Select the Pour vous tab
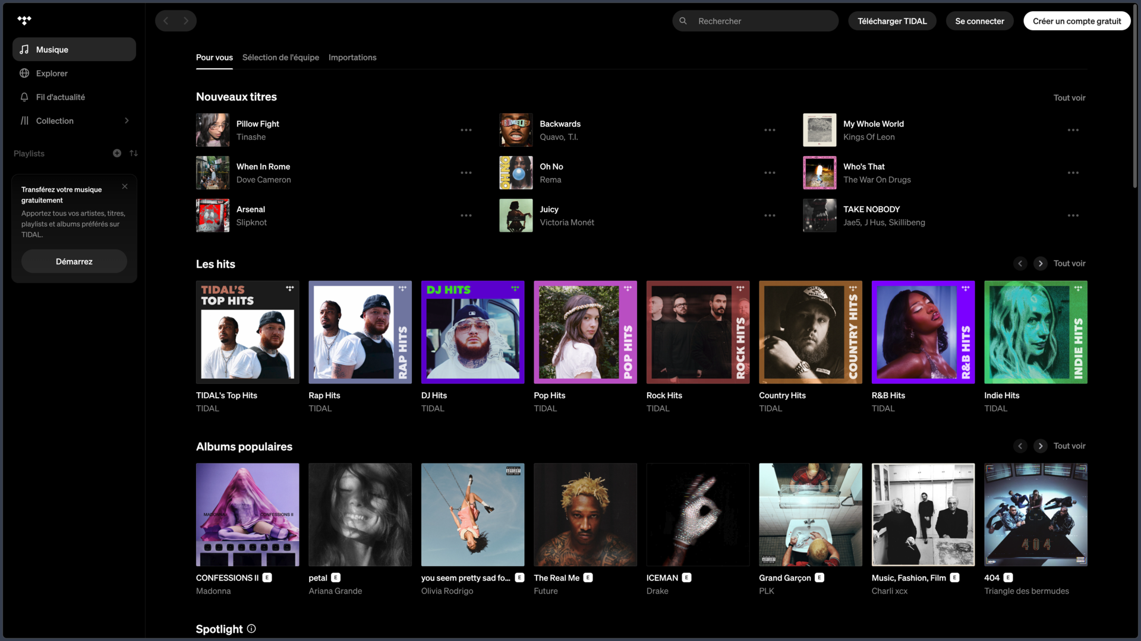Screen dimensions: 1141x641 215,58
